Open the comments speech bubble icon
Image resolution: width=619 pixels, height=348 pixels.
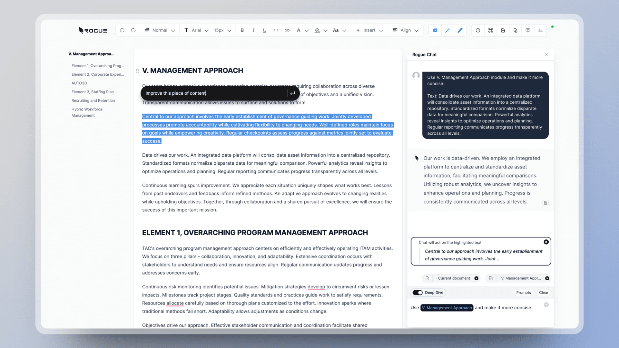coord(528,30)
